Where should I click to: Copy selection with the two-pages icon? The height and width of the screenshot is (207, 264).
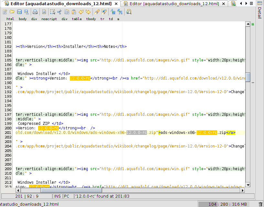pos(67,12)
